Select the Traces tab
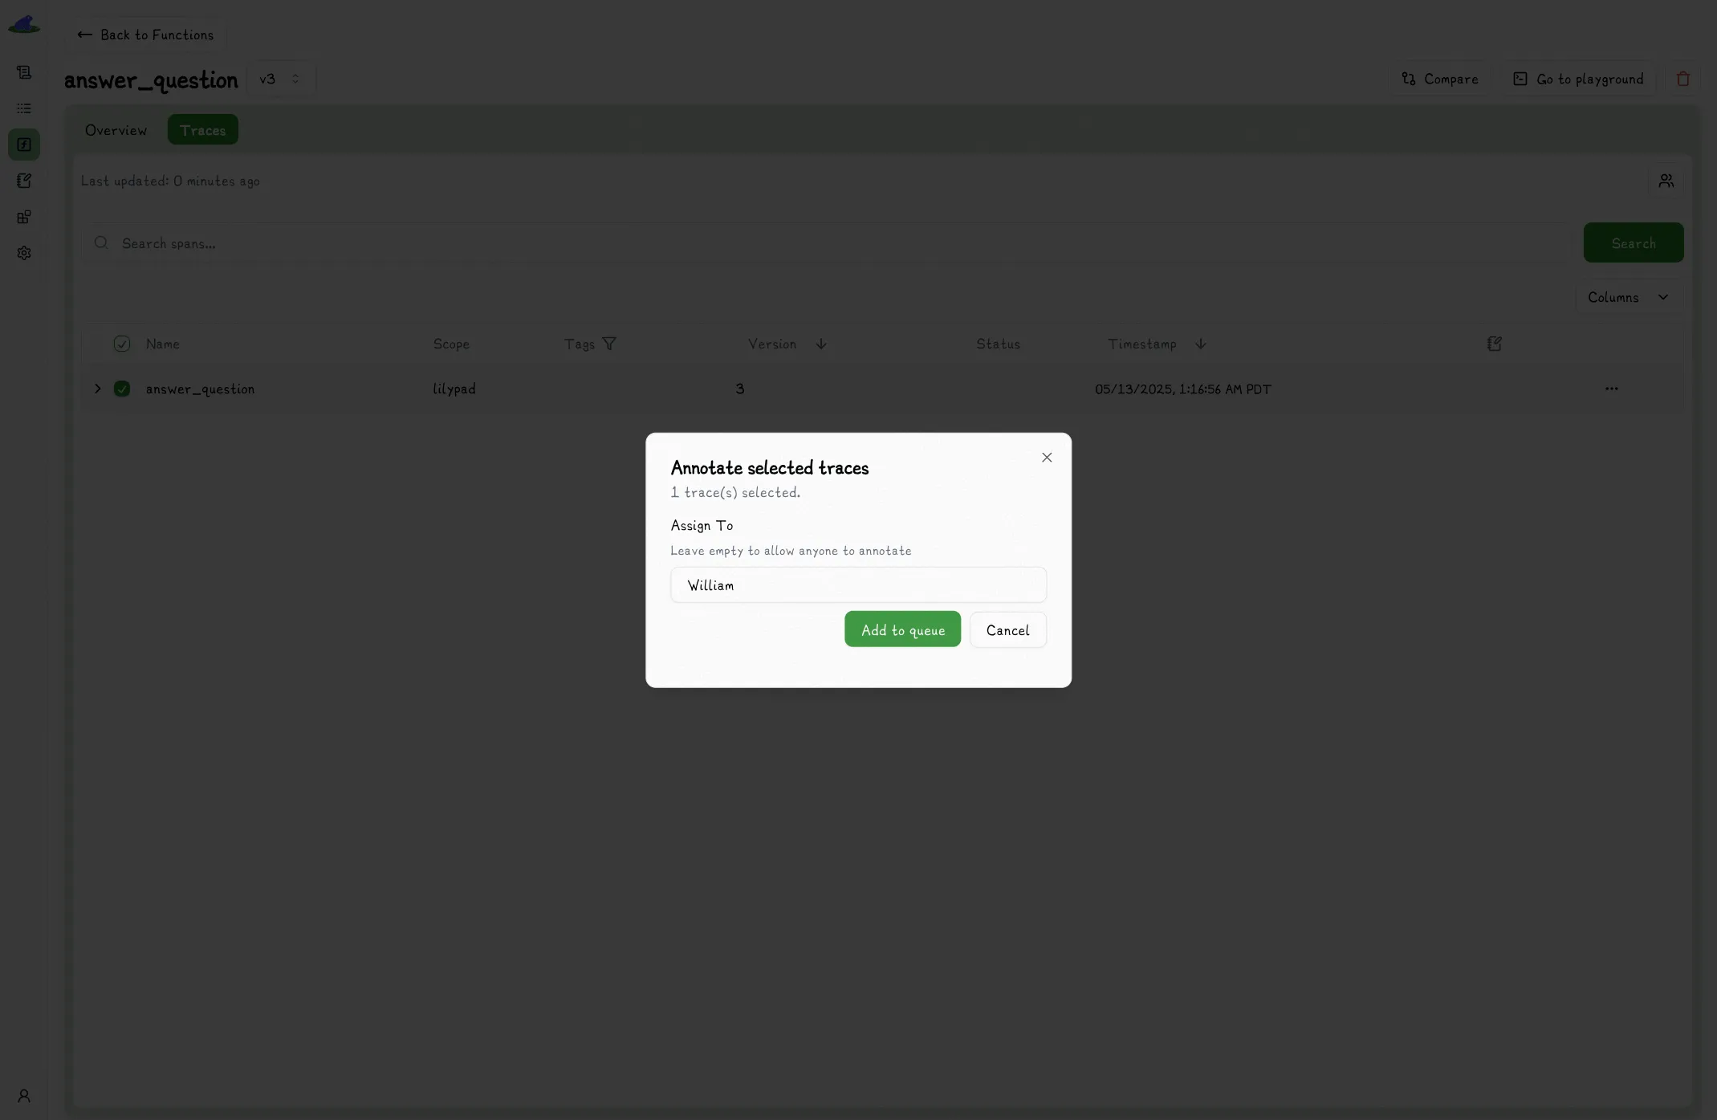 [202, 129]
